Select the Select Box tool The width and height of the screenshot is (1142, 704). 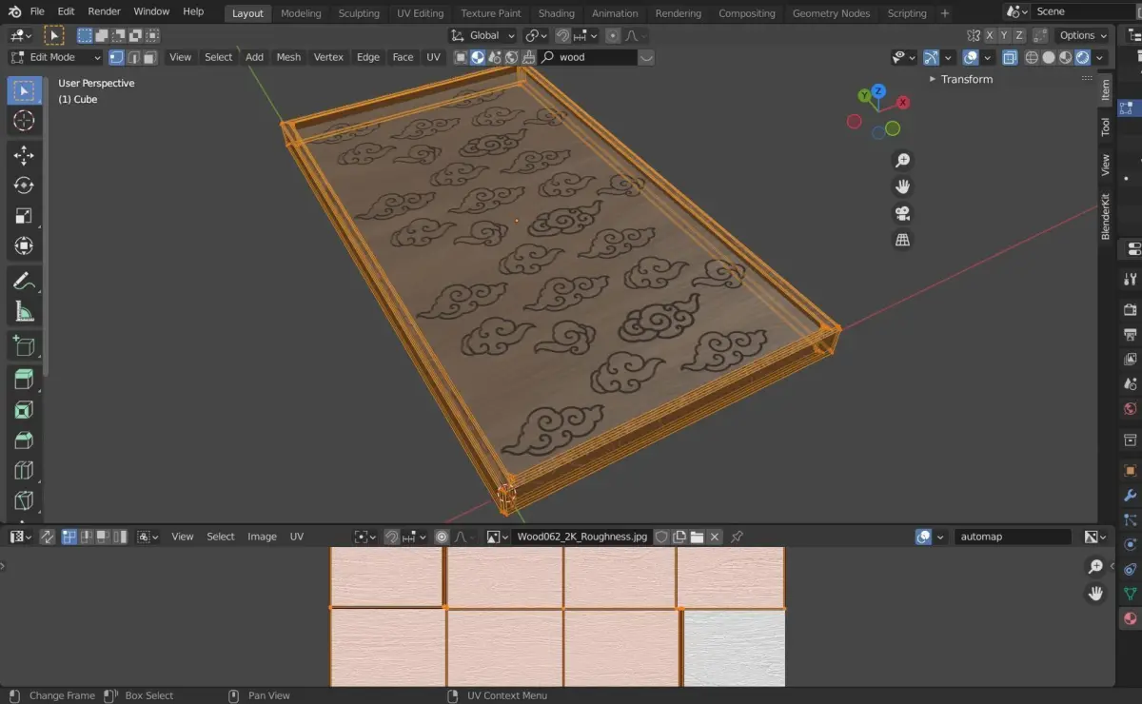[x=25, y=90]
